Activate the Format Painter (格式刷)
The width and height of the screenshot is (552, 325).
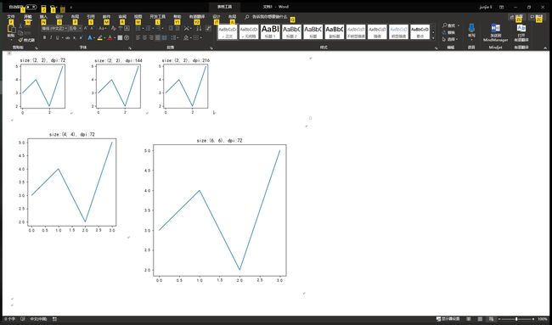click(x=27, y=40)
